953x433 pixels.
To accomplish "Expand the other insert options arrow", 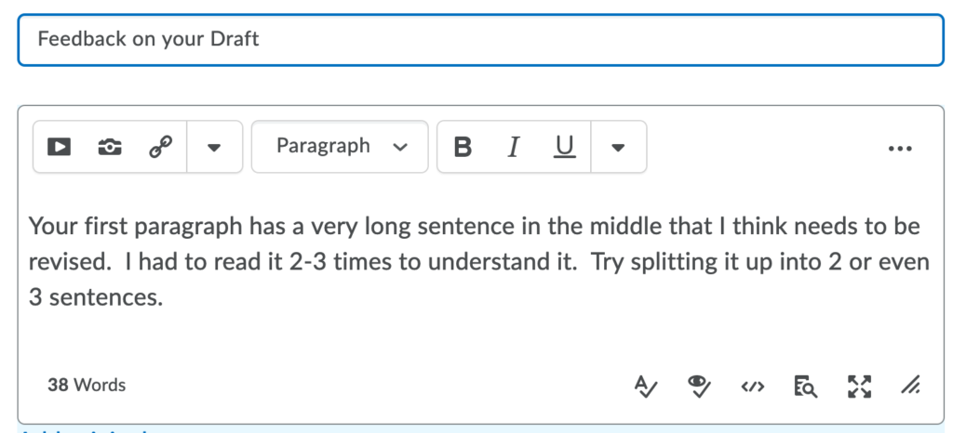I will (x=214, y=147).
